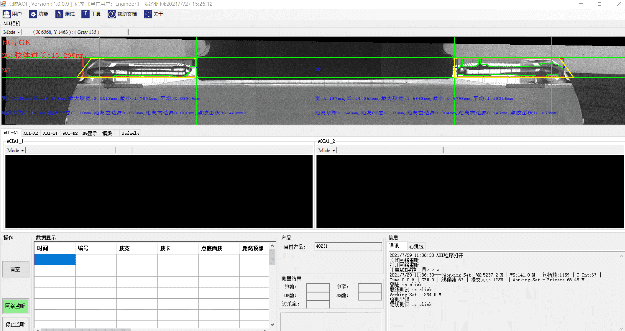The width and height of the screenshot is (625, 331).
Task: Click the 关于 (About) info icon
Action: (148, 14)
